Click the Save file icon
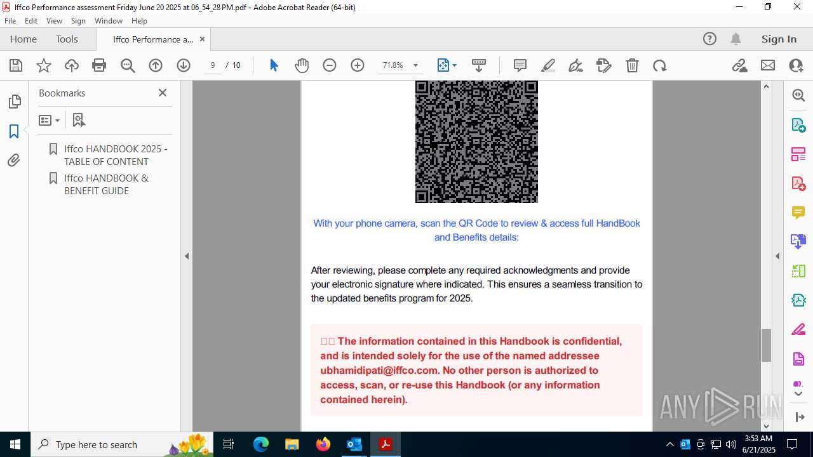Image resolution: width=813 pixels, height=457 pixels. 16,65
